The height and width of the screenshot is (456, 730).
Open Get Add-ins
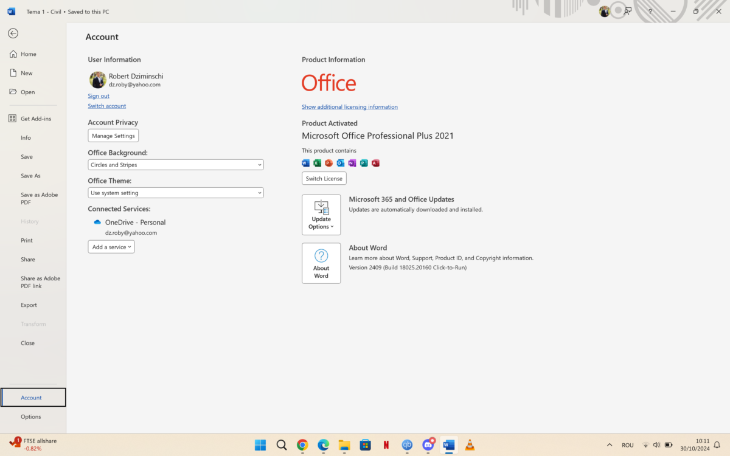click(33, 119)
